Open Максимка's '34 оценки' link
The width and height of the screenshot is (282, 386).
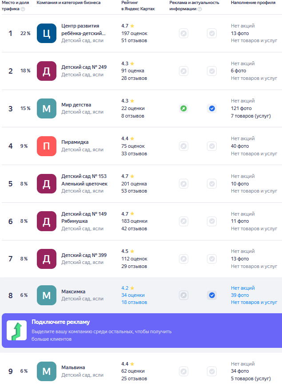tap(133, 295)
